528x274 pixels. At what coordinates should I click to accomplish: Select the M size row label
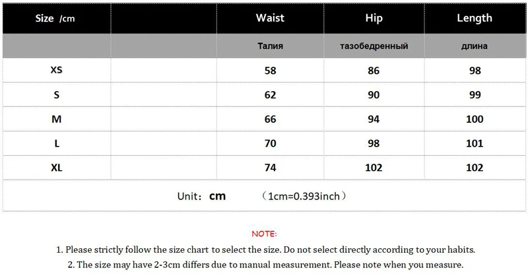56,119
